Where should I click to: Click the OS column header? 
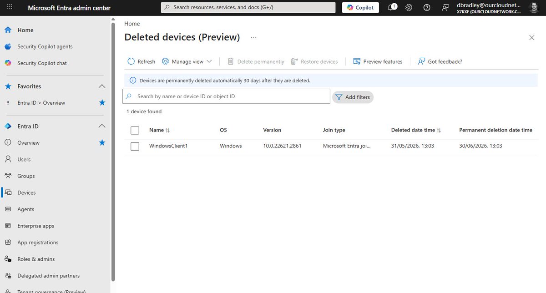point(223,130)
